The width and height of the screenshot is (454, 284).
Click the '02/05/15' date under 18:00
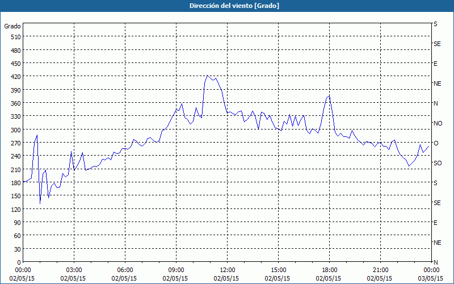point(329,278)
